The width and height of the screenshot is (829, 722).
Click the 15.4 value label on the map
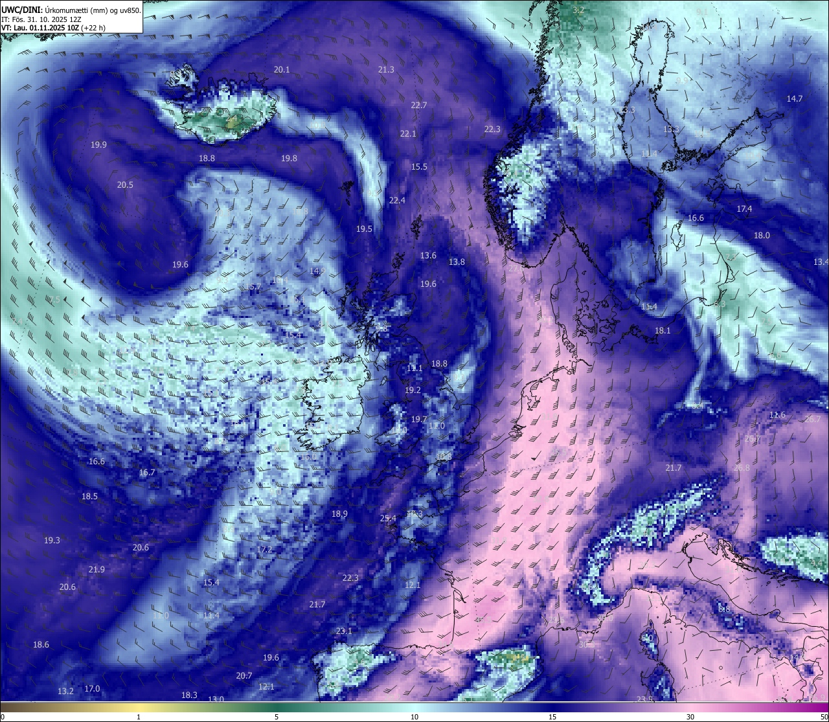tap(211, 582)
